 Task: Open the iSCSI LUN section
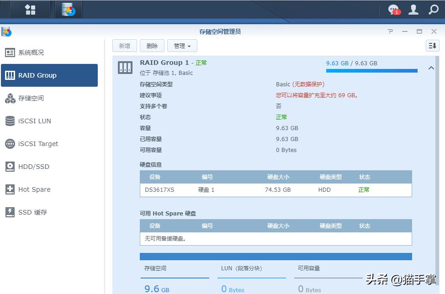tap(32, 121)
